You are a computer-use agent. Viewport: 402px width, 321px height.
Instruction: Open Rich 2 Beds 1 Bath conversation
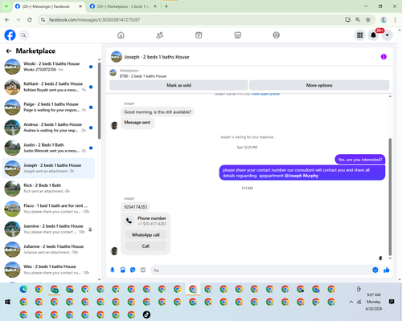[48, 188]
